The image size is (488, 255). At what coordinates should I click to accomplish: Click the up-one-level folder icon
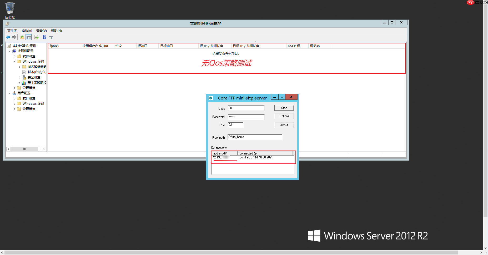[x=22, y=37]
